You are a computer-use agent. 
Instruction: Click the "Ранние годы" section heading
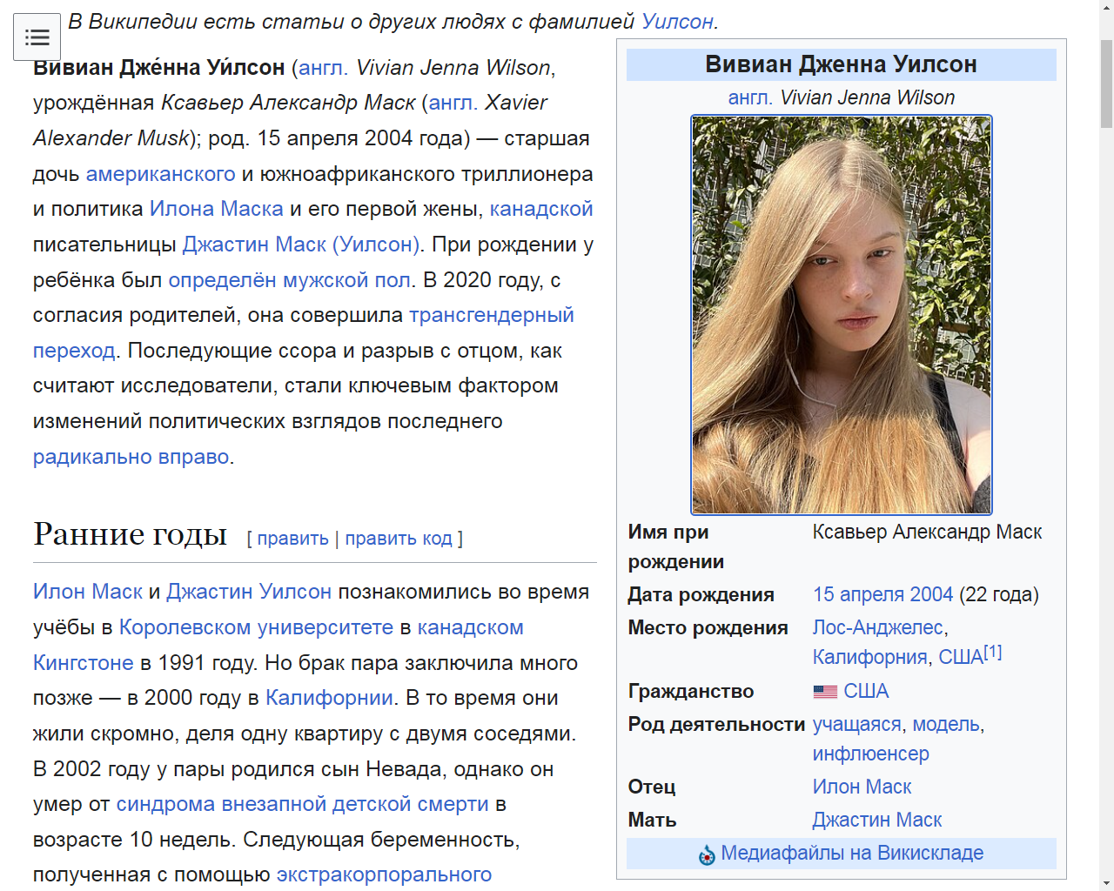131,534
